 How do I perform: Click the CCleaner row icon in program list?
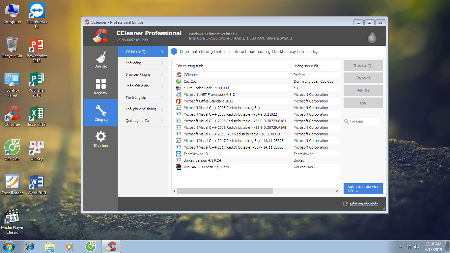179,75
